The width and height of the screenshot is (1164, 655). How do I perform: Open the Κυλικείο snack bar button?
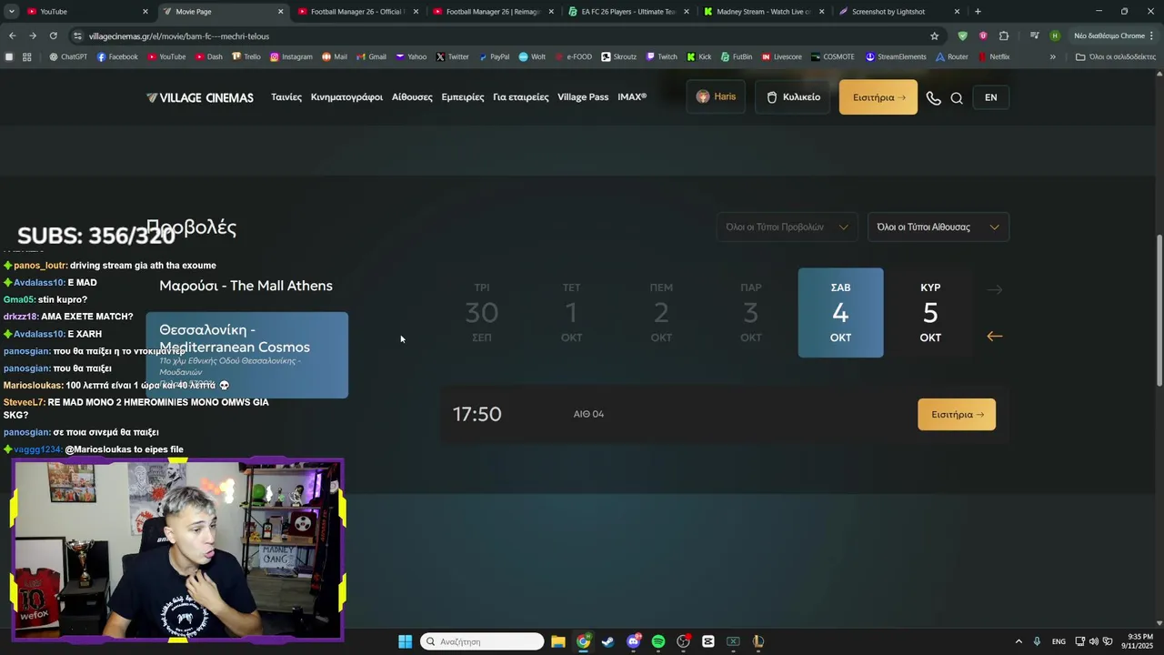coord(793,97)
